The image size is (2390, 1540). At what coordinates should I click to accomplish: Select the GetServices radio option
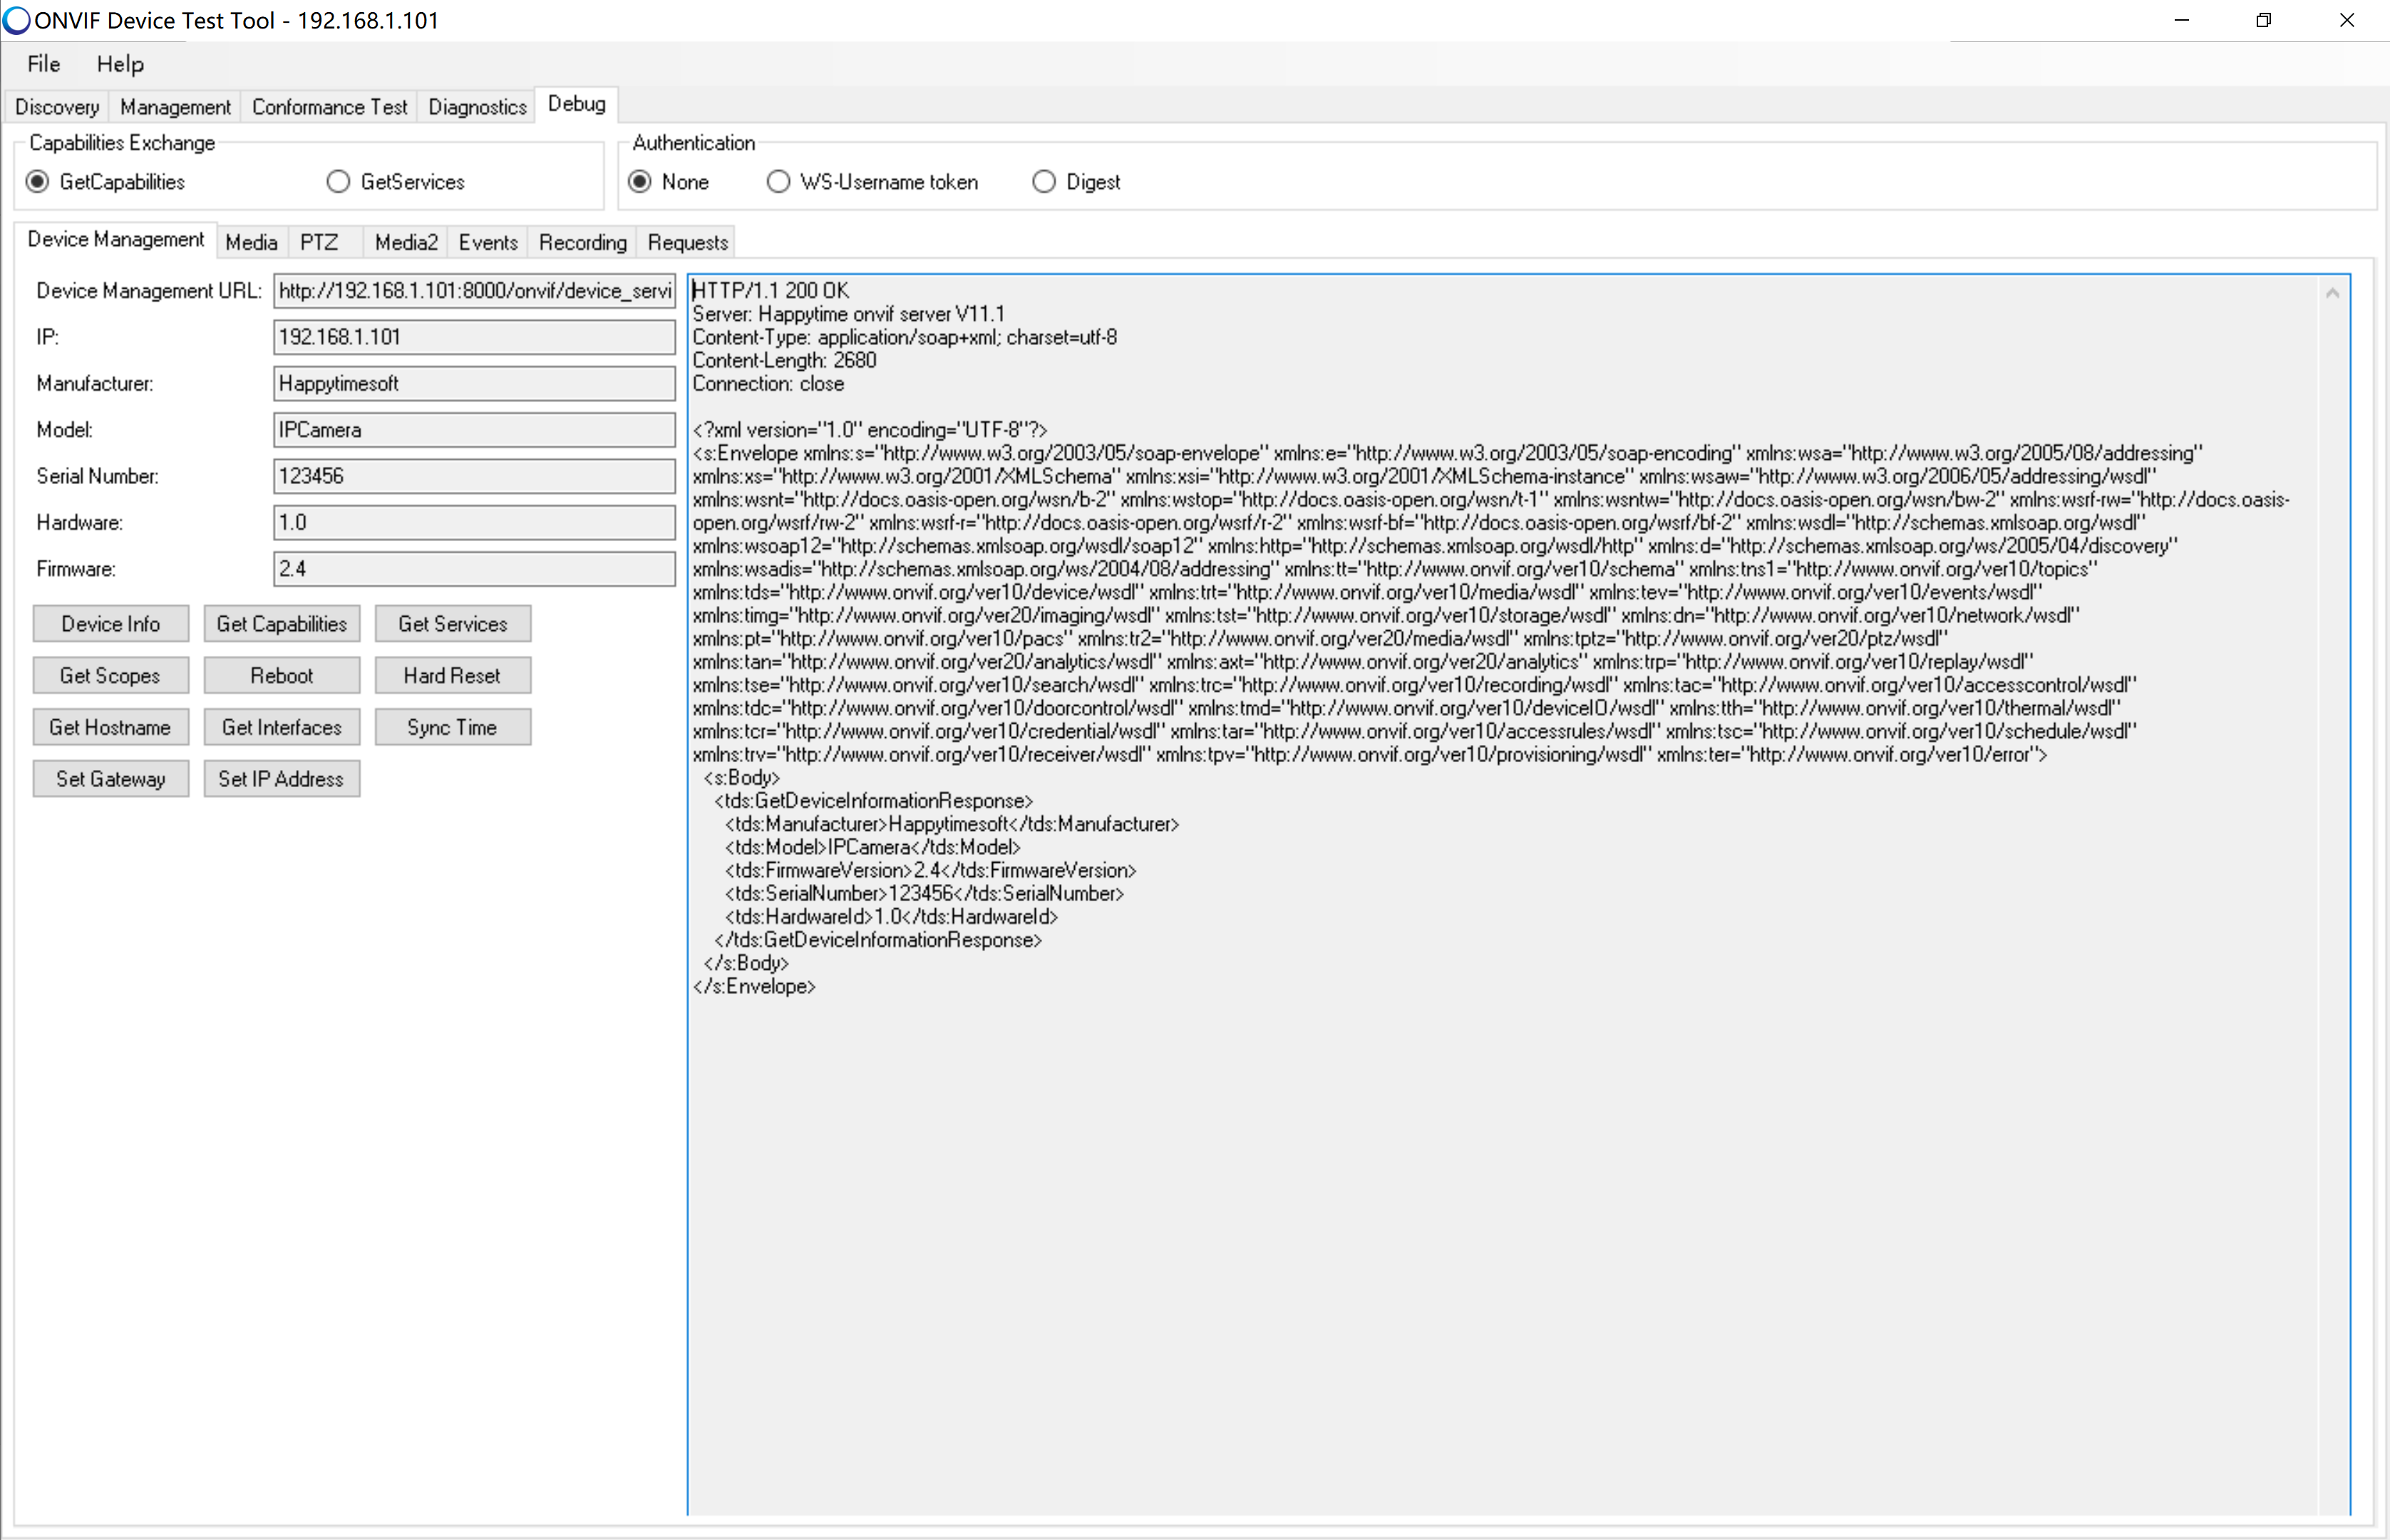point(339,182)
